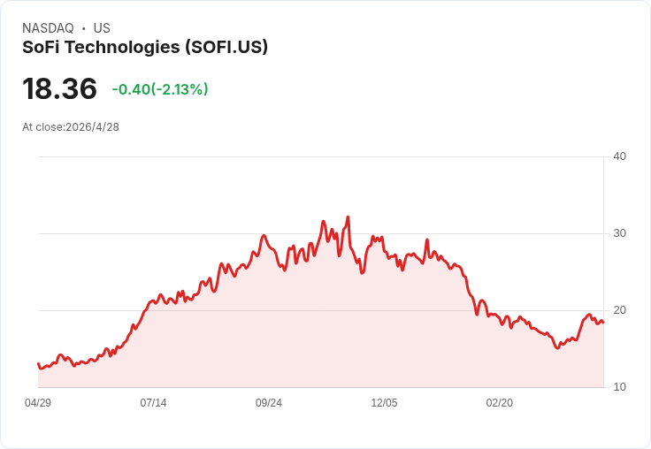
Task: Click the 20 price axis label
Action: (x=619, y=310)
